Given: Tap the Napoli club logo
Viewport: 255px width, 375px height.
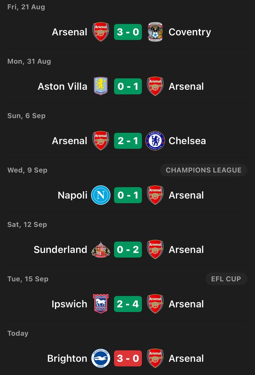Looking at the screenshot, I should 101,195.
